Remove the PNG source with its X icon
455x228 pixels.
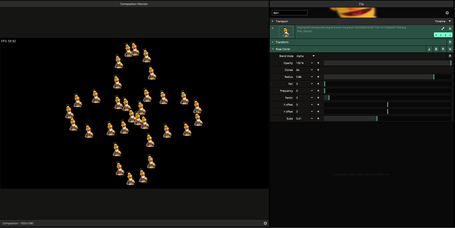(x=450, y=29)
